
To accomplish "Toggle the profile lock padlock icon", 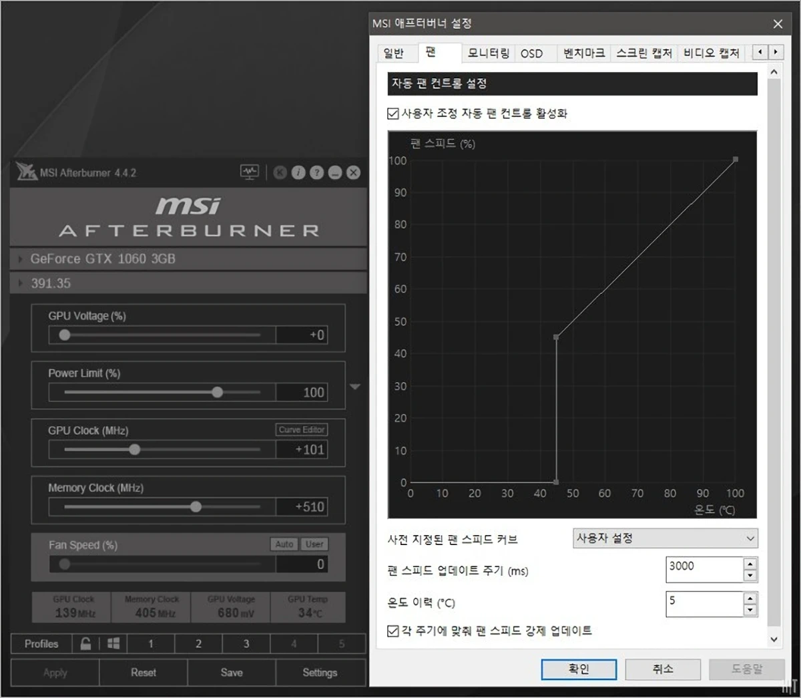I will click(85, 643).
